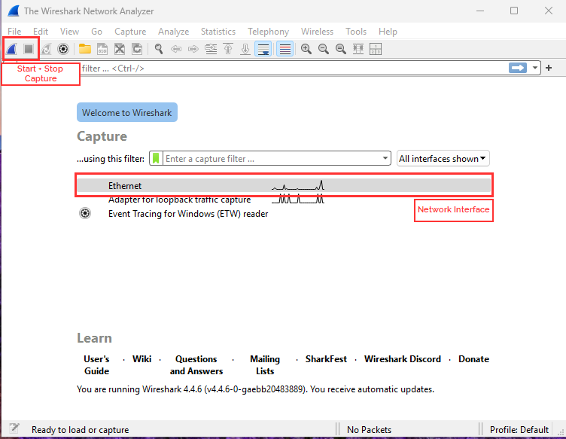The height and width of the screenshot is (439, 566).
Task: Toggle auto-scroll during live capture
Action: (x=263, y=49)
